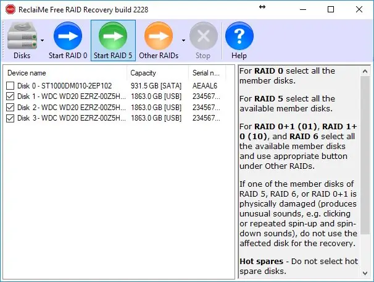Click Disk 2's 1863.0 GB [USB] cell
The image size is (374, 282).
[x=156, y=108]
